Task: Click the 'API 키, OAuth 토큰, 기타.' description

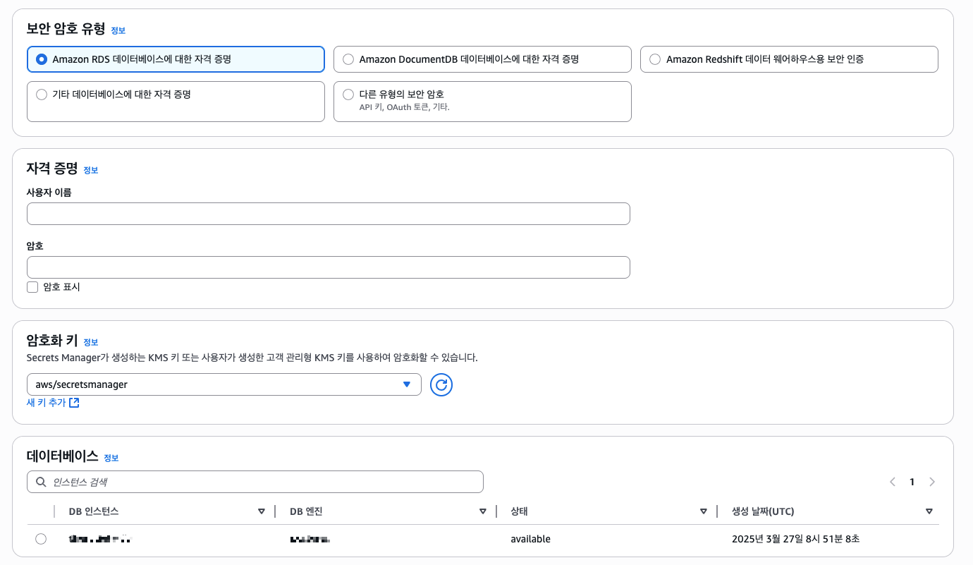Action: tap(404, 107)
